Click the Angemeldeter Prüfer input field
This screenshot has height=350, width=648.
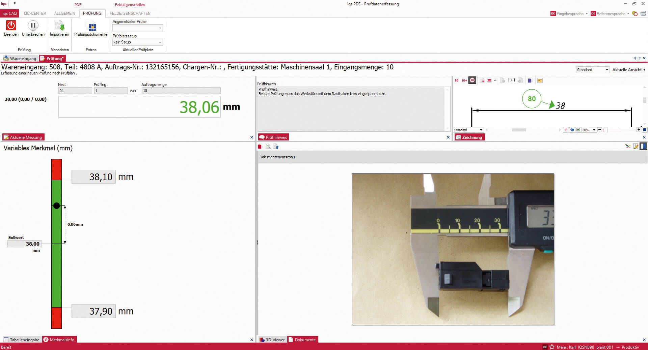135,28
